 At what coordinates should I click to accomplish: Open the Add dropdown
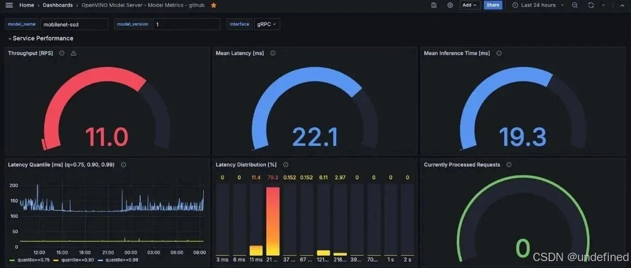[x=470, y=5]
